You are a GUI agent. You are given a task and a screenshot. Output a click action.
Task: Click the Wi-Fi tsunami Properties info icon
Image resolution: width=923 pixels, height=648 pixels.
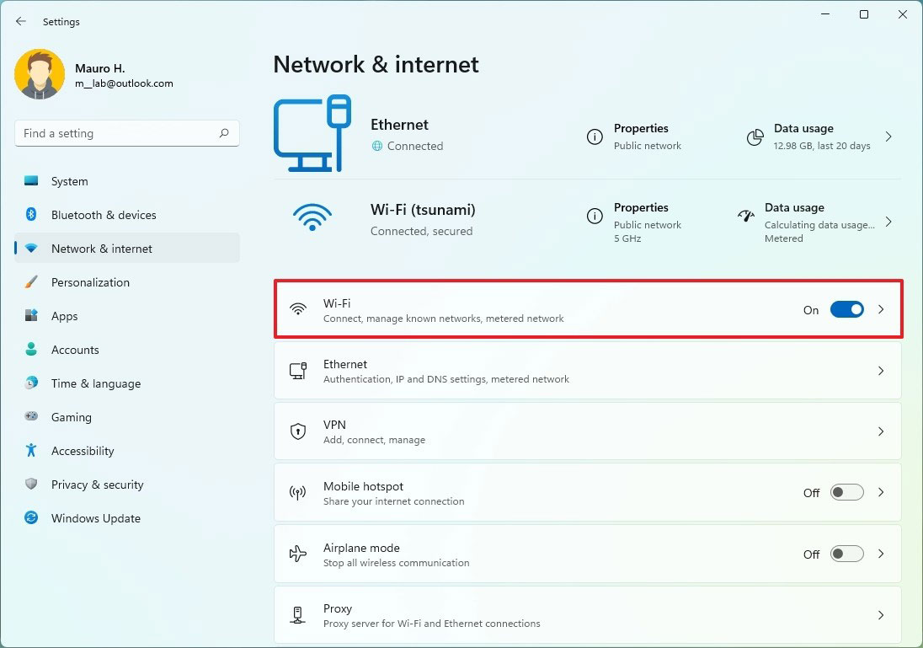coord(595,217)
